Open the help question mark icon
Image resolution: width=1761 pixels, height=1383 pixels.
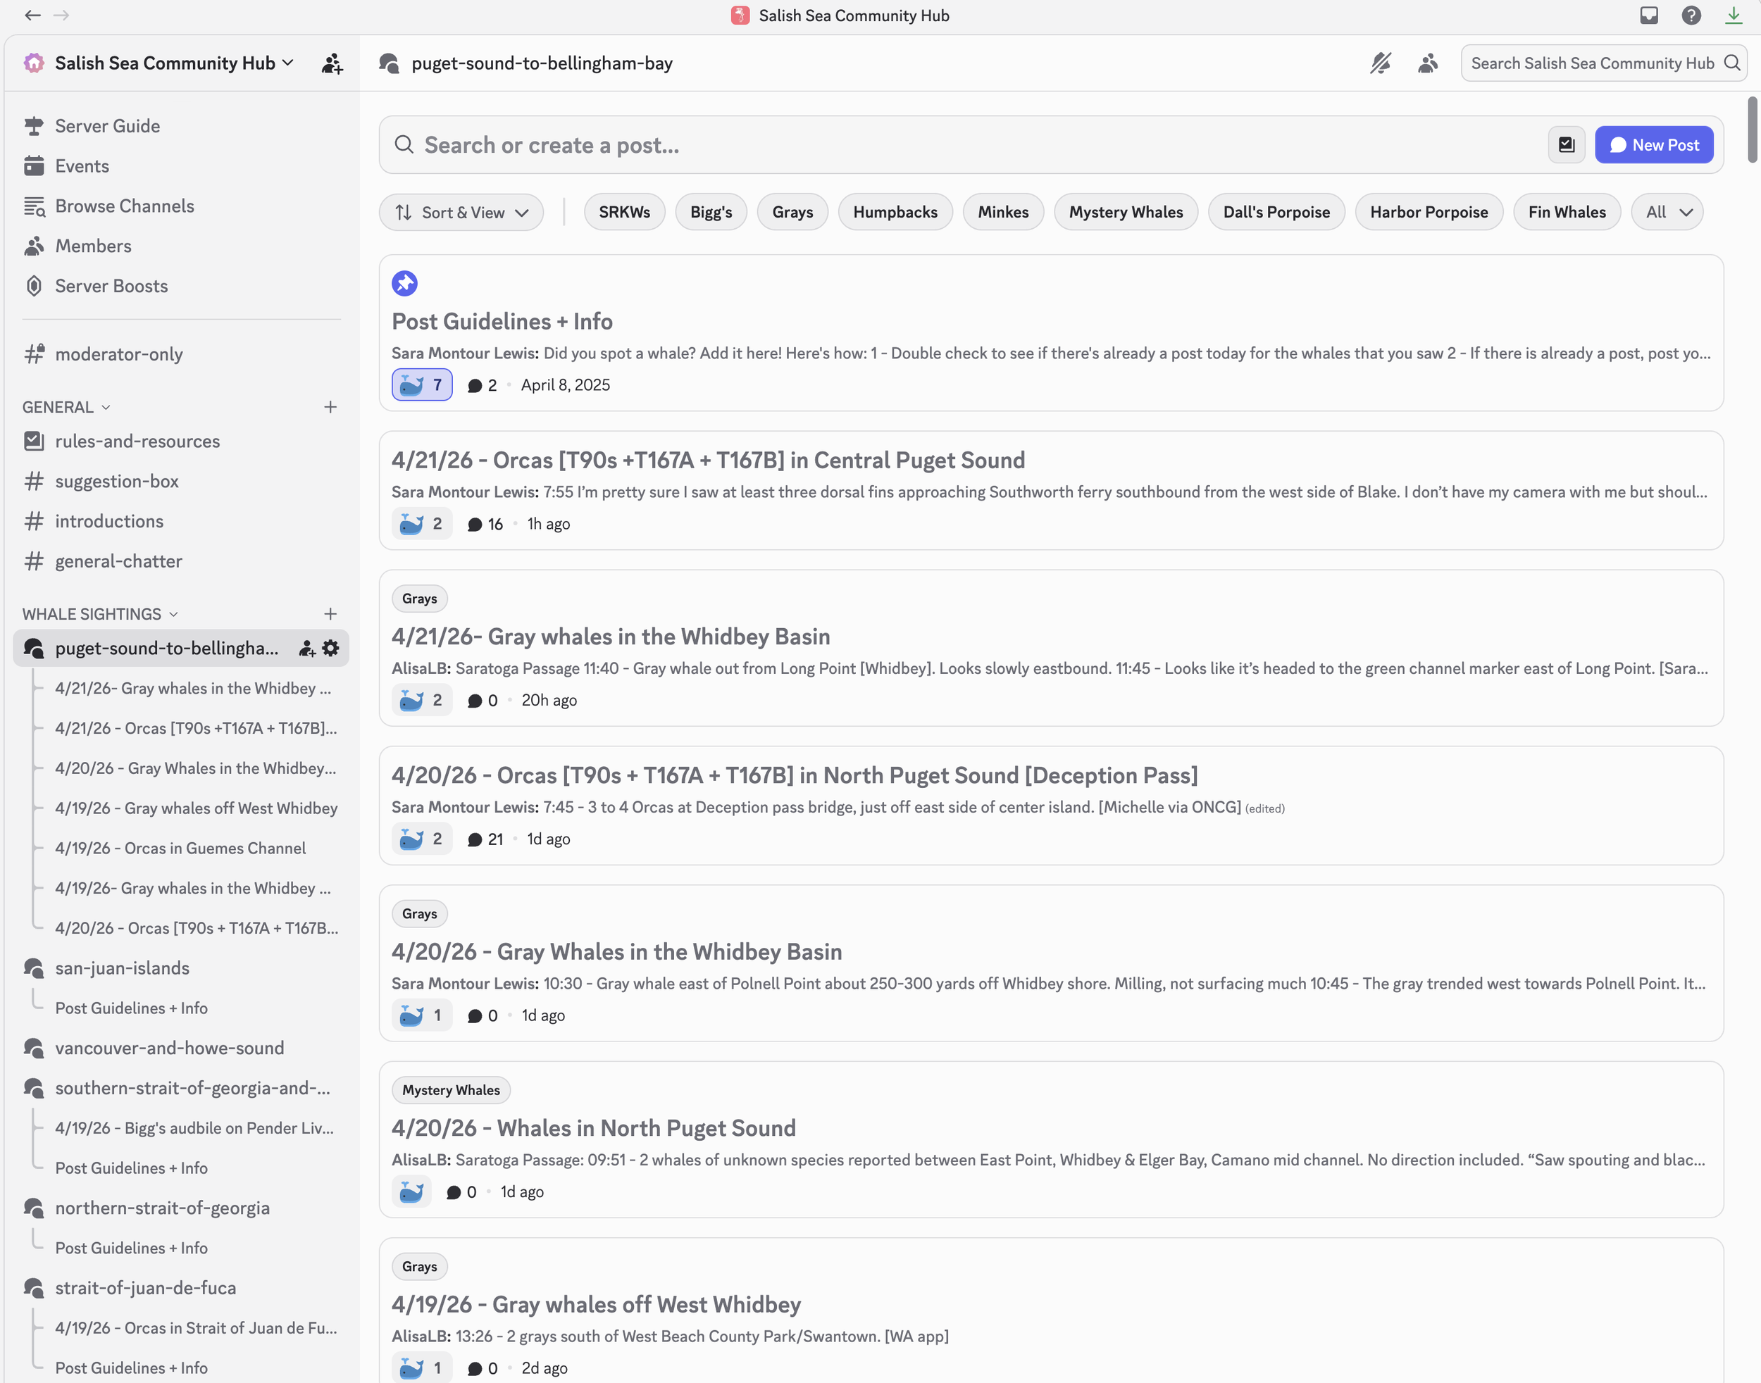pos(1691,15)
